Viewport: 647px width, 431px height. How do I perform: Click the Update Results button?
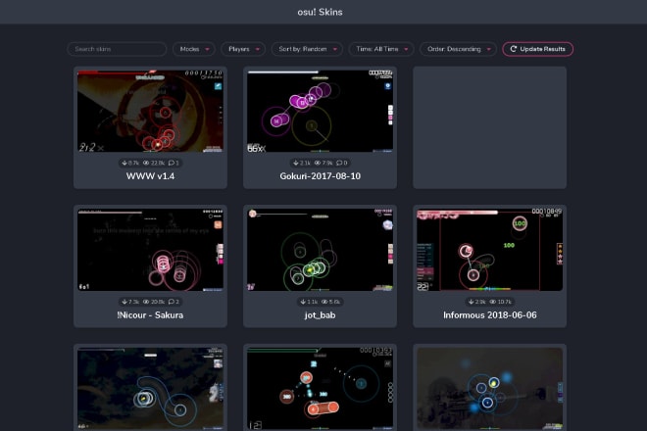click(537, 49)
